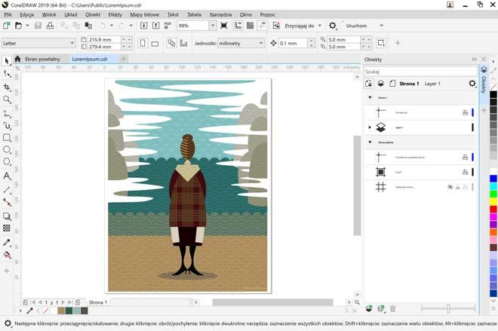Toggle the show grid button
This screenshot has height=331, width=498.
tap(250, 26)
